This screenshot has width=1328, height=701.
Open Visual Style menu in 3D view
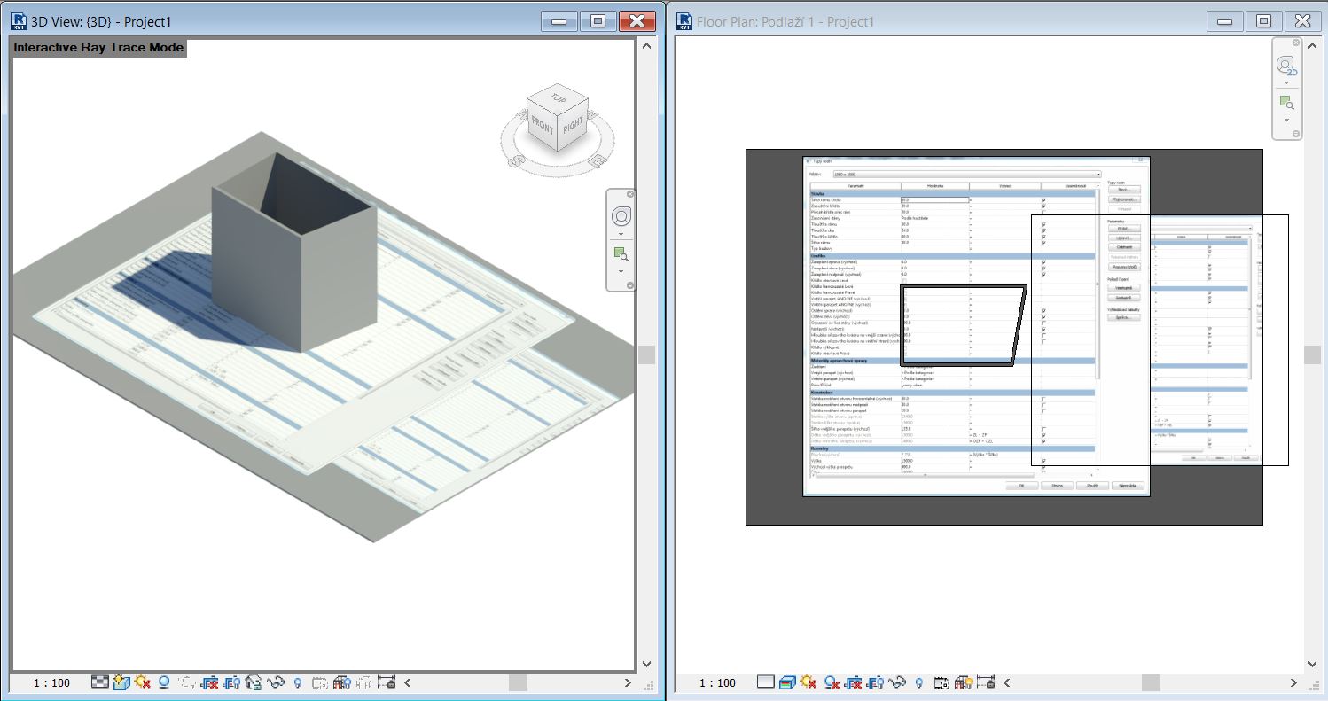click(121, 682)
